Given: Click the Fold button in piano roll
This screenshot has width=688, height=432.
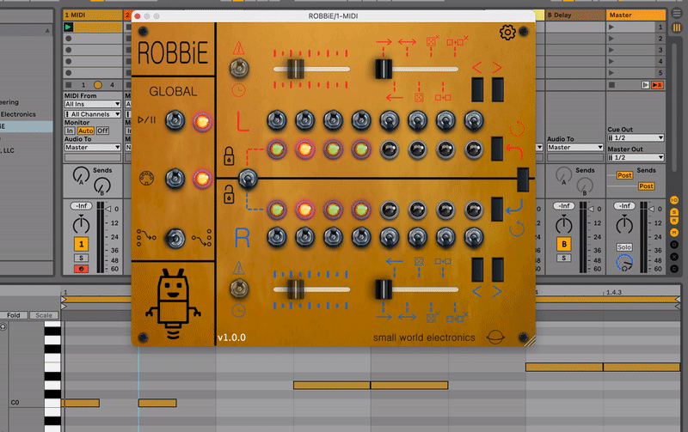Looking at the screenshot, I should 14,315.
